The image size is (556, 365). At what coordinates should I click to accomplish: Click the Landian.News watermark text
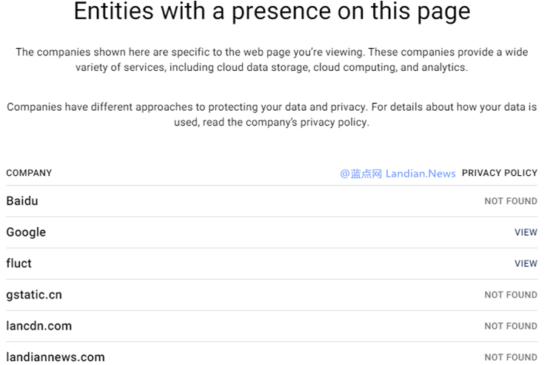point(421,174)
